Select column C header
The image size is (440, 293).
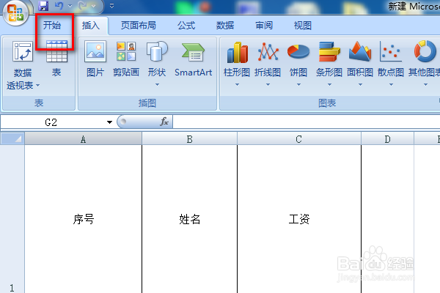(299, 138)
